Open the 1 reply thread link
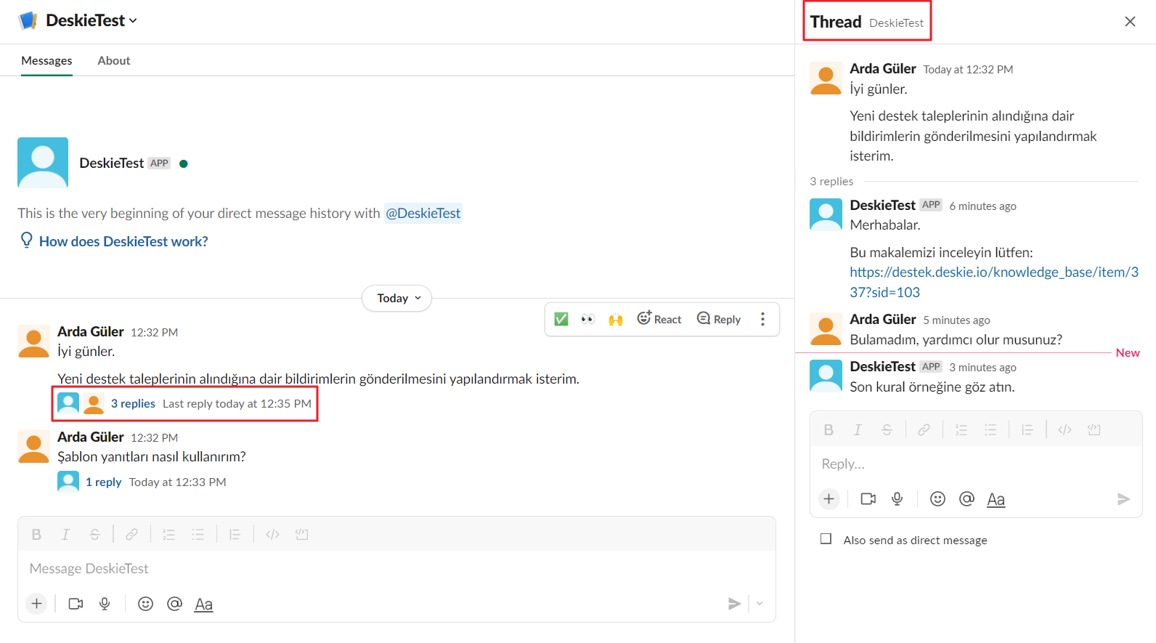The height and width of the screenshot is (643, 1156). [x=103, y=482]
